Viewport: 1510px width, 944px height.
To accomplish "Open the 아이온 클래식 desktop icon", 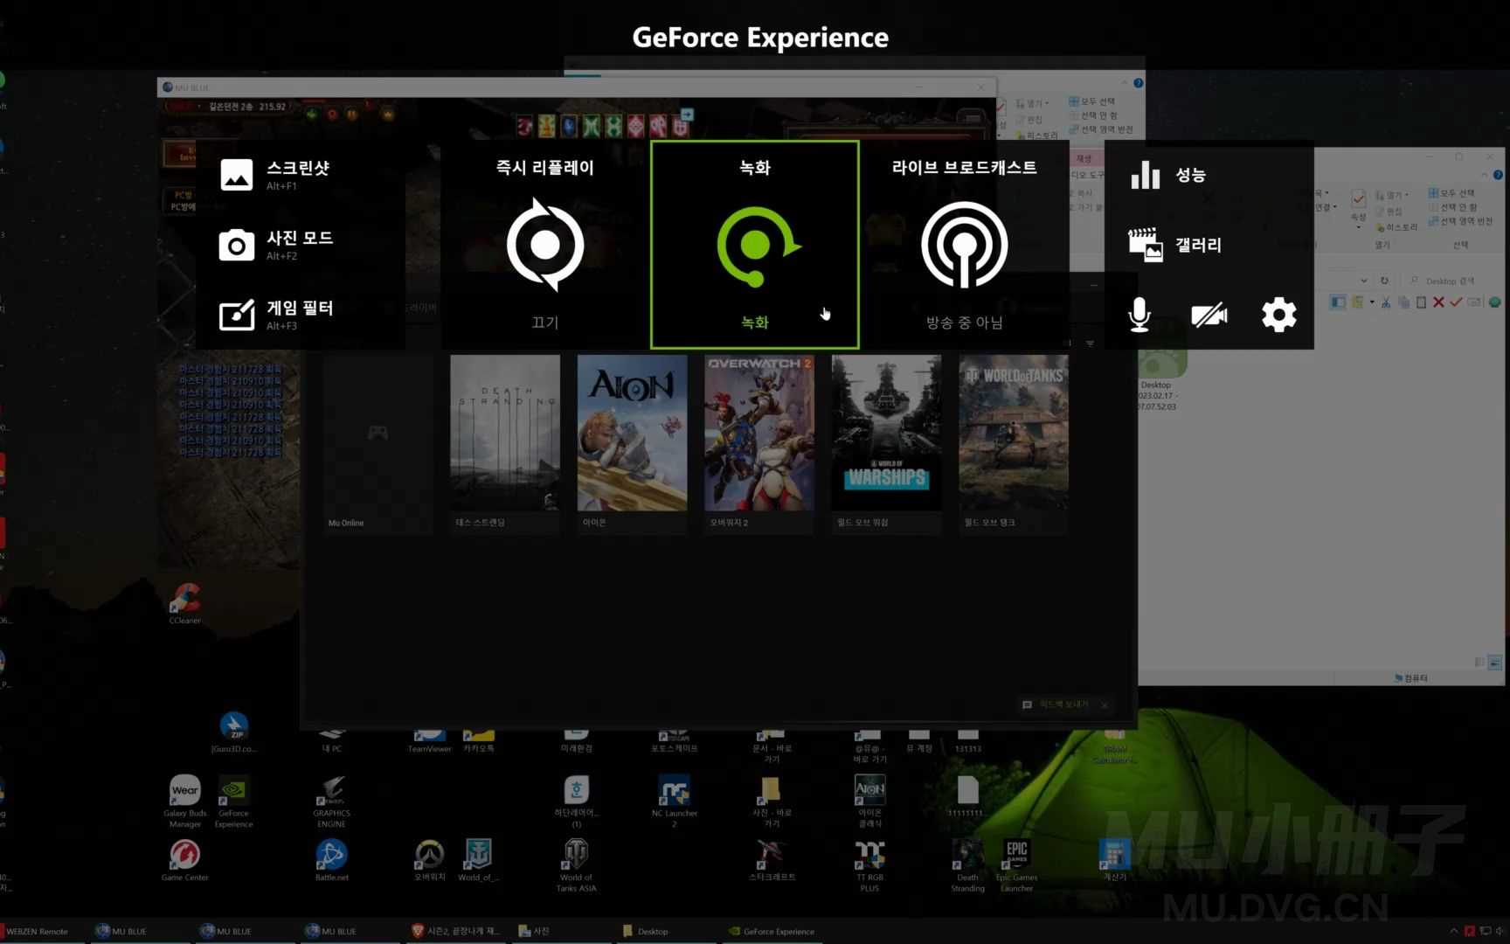I will 869,801.
